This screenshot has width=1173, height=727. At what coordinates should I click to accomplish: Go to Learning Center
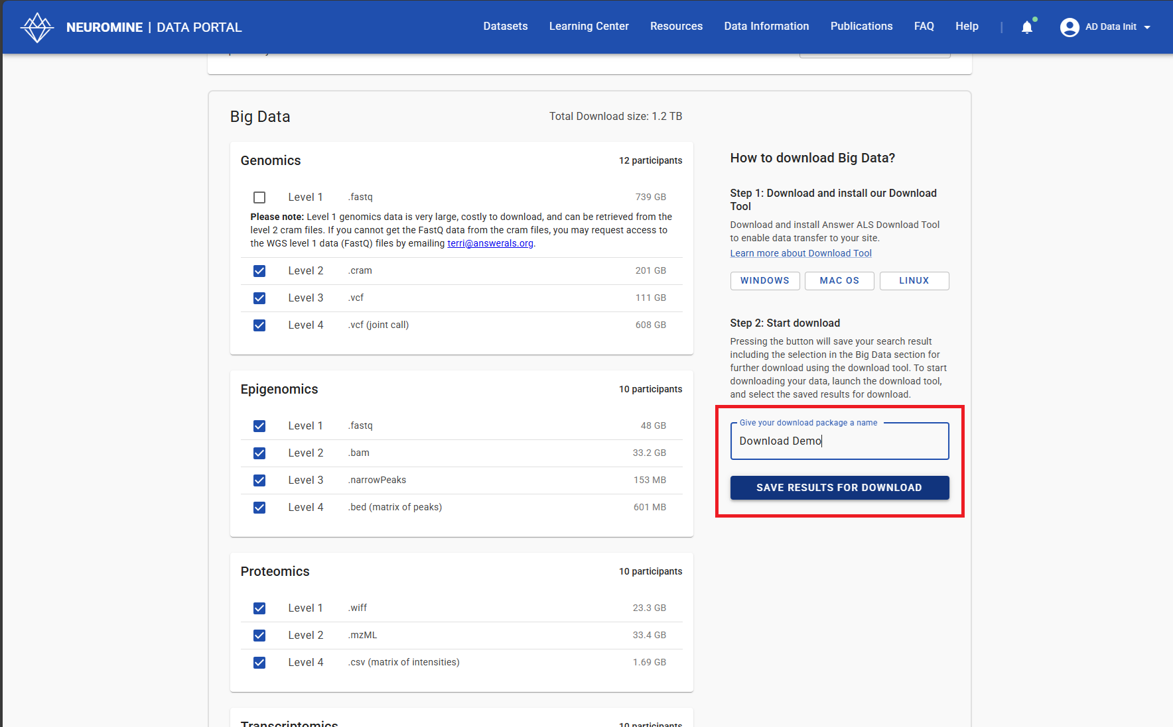pos(588,27)
